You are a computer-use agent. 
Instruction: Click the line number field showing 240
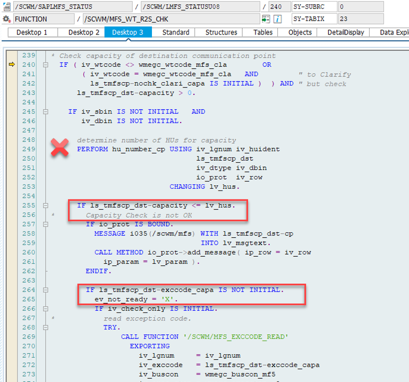(x=280, y=7)
